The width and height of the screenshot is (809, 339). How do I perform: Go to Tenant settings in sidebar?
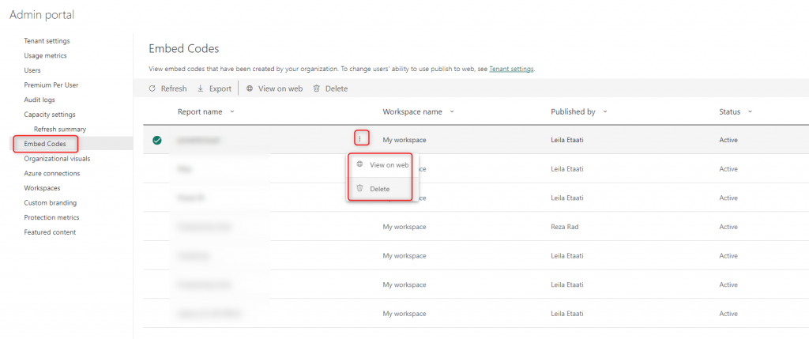[47, 41]
